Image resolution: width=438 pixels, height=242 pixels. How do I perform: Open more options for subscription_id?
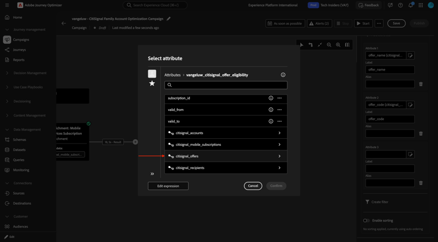tap(279, 98)
